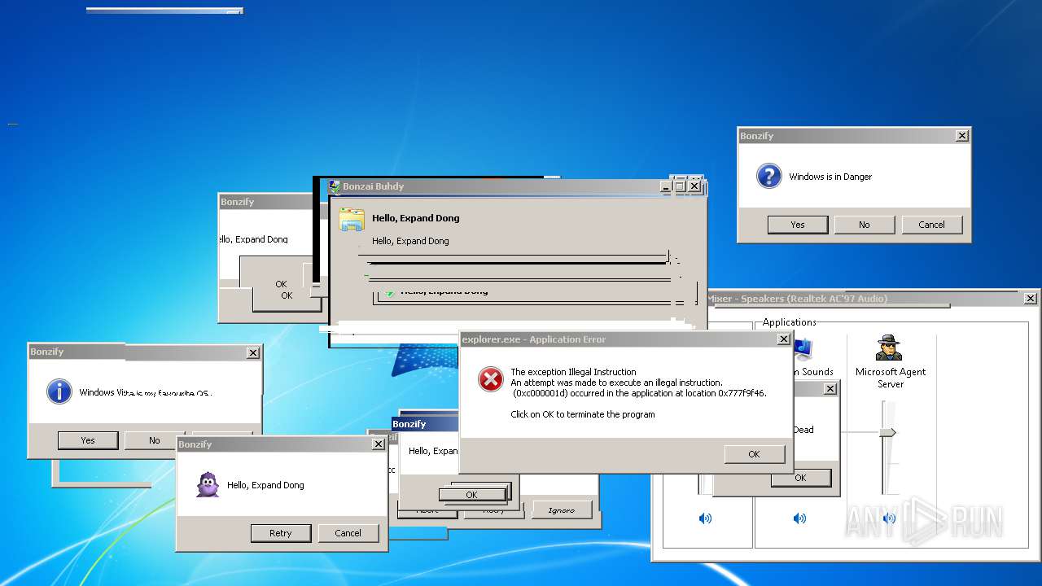Click No in Windows is in Danger dialog

click(x=865, y=225)
